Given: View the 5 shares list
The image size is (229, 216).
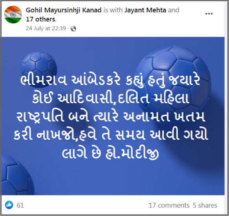Looking at the screenshot, I should tap(205, 205).
